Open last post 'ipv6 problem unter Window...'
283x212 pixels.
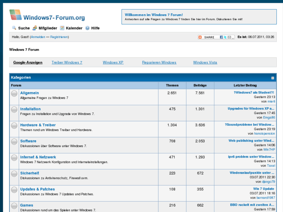tap(251, 157)
